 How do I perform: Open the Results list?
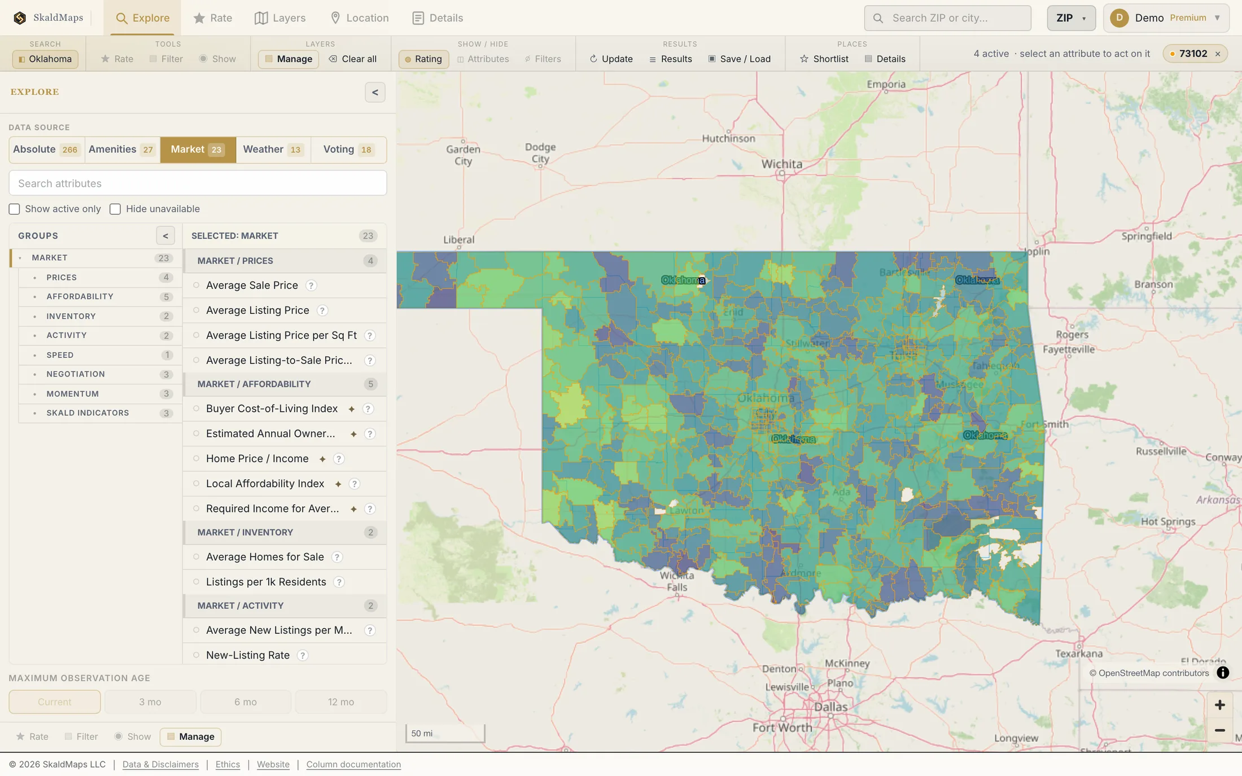(x=670, y=59)
